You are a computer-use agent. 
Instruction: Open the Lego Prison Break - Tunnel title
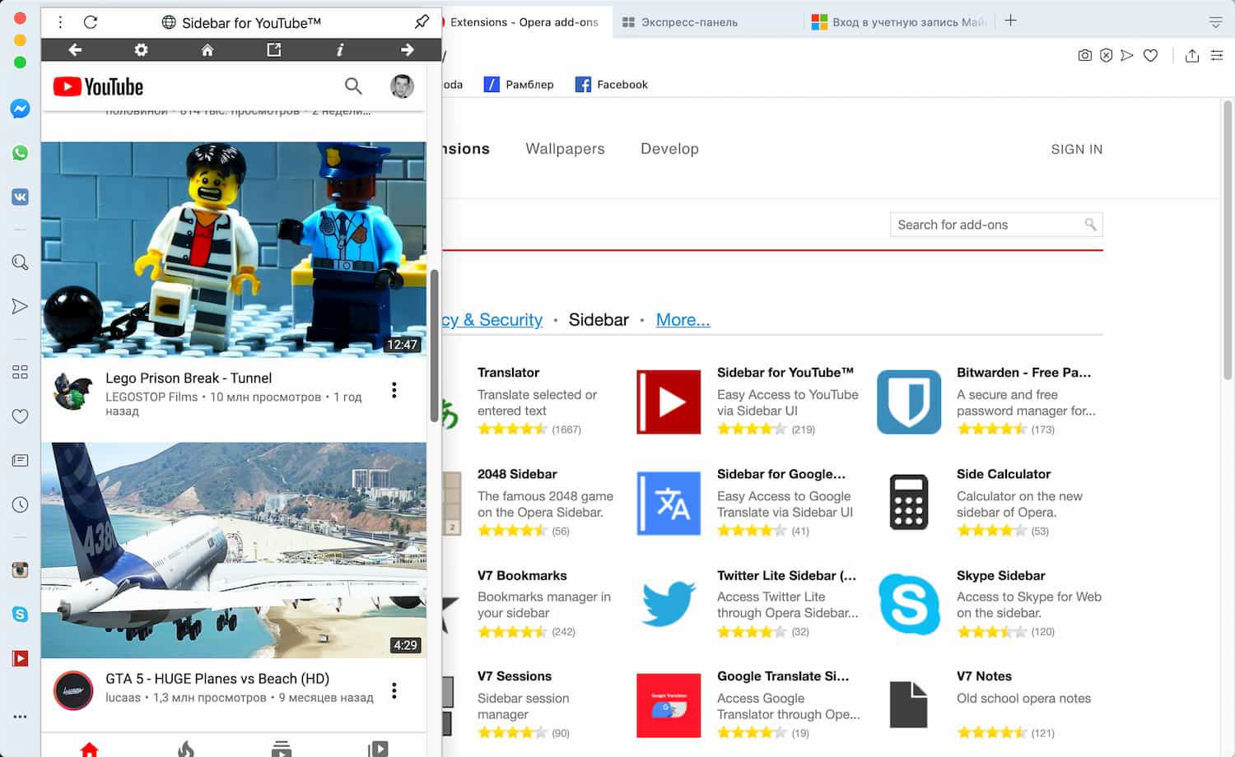click(189, 378)
